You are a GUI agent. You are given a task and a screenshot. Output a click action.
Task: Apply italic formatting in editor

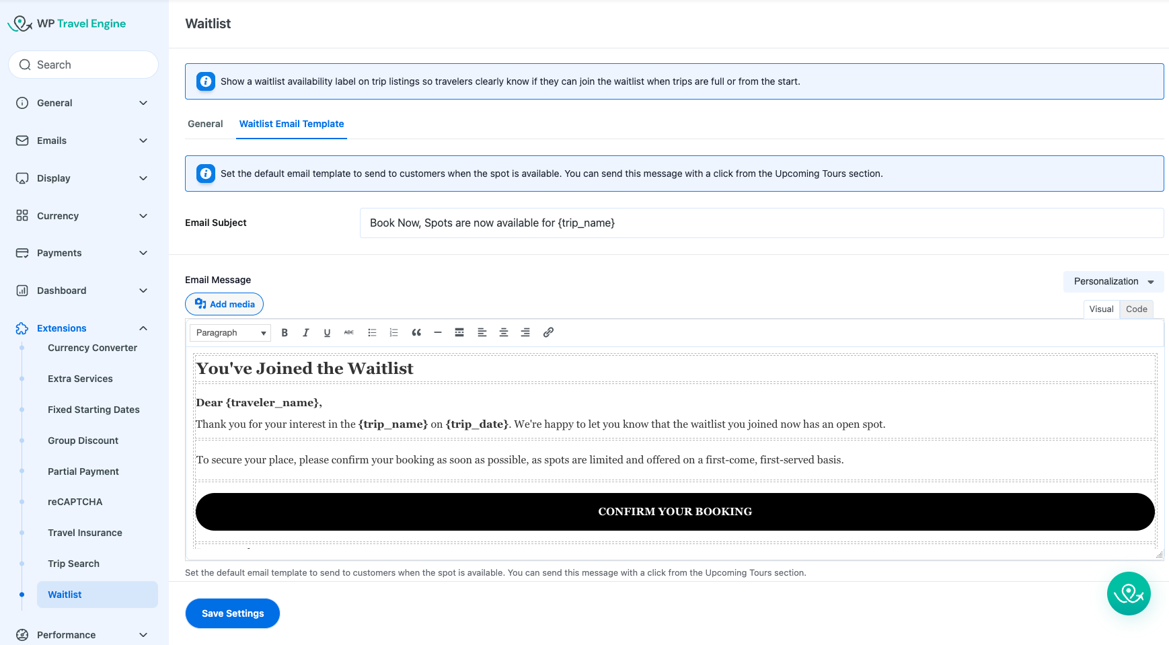tap(306, 332)
